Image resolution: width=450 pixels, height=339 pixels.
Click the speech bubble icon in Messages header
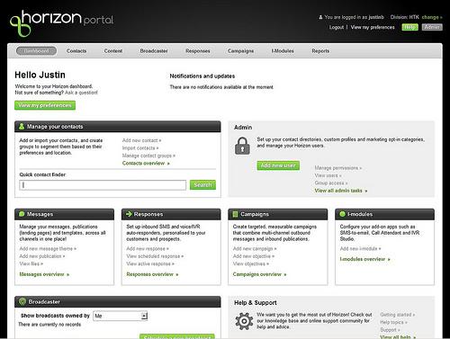tap(22, 214)
